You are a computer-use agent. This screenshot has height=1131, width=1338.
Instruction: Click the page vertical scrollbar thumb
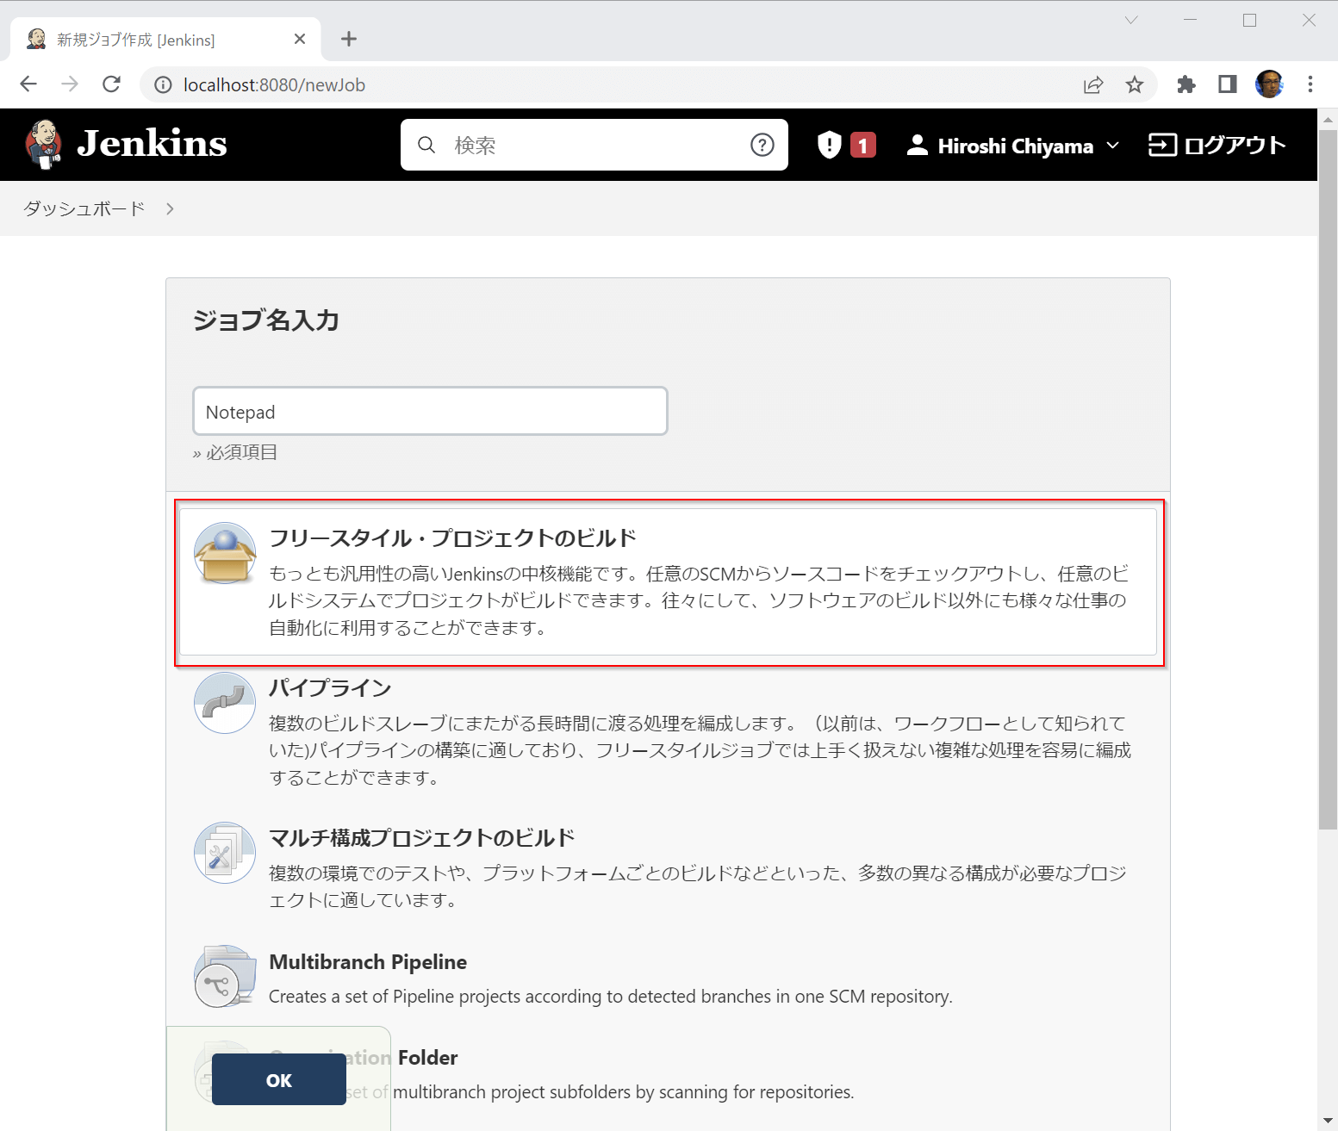[1328, 479]
